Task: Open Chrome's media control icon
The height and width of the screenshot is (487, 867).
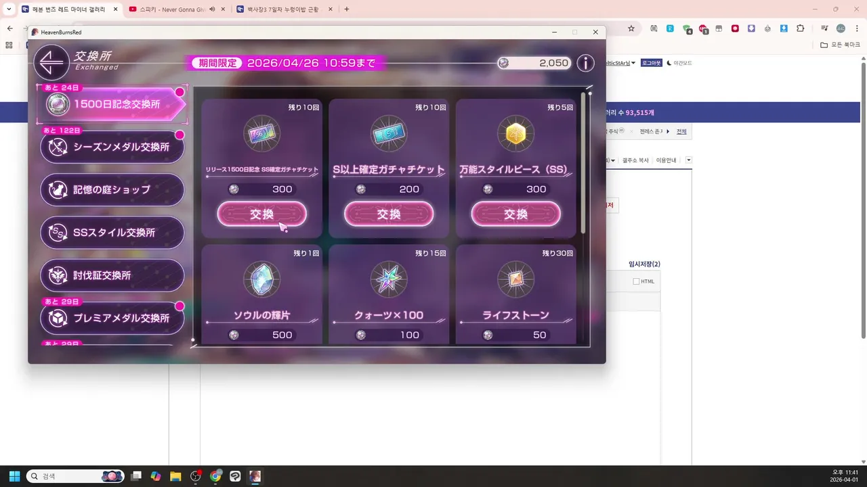Action: [x=824, y=28]
